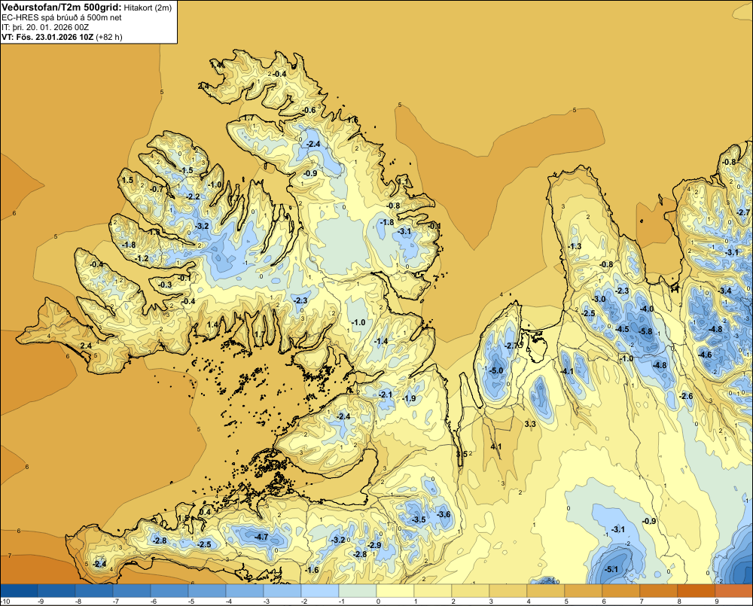Click the line 'EC-HRES spá brúuð á 500m net'

click(62, 17)
